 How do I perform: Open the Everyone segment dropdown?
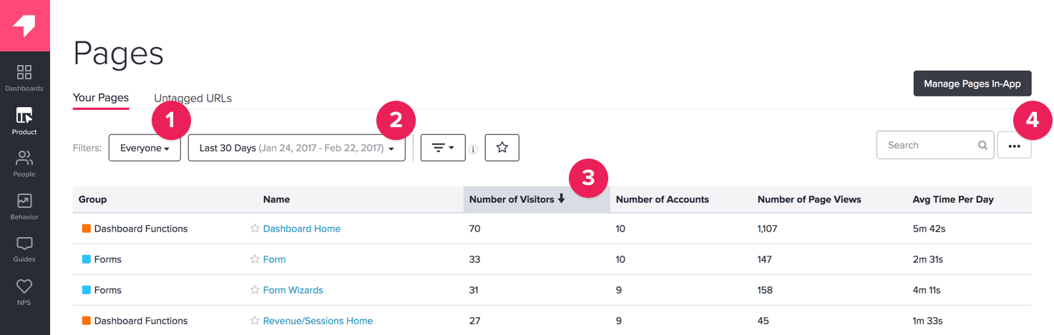click(145, 148)
